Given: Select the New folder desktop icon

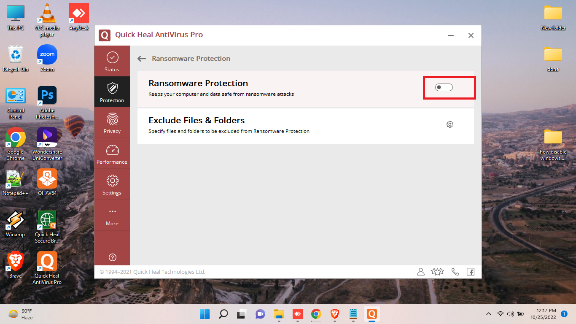Looking at the screenshot, I should pos(553,17).
